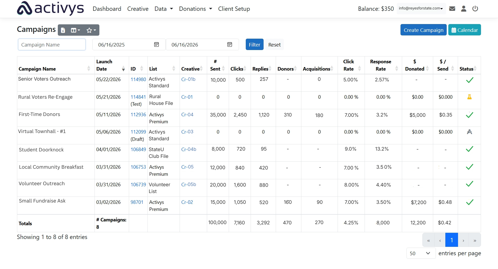Open campaign ID 114980 link

tap(138, 79)
